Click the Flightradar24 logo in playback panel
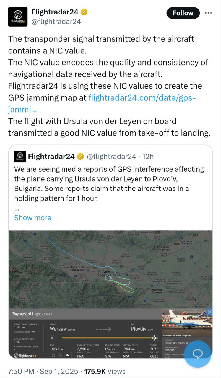Image resolution: width=221 pixels, height=378 pixels. pos(25,356)
